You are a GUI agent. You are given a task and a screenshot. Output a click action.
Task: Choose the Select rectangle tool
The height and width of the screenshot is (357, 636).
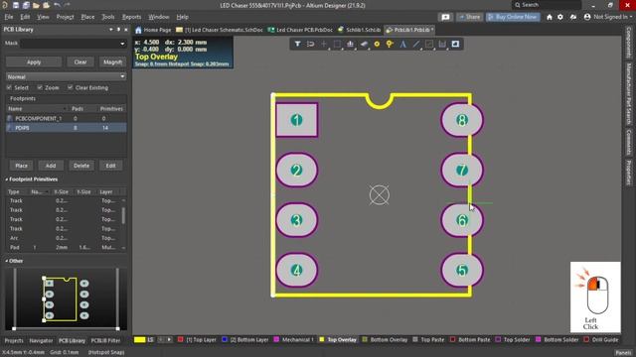pyautogui.click(x=337, y=44)
